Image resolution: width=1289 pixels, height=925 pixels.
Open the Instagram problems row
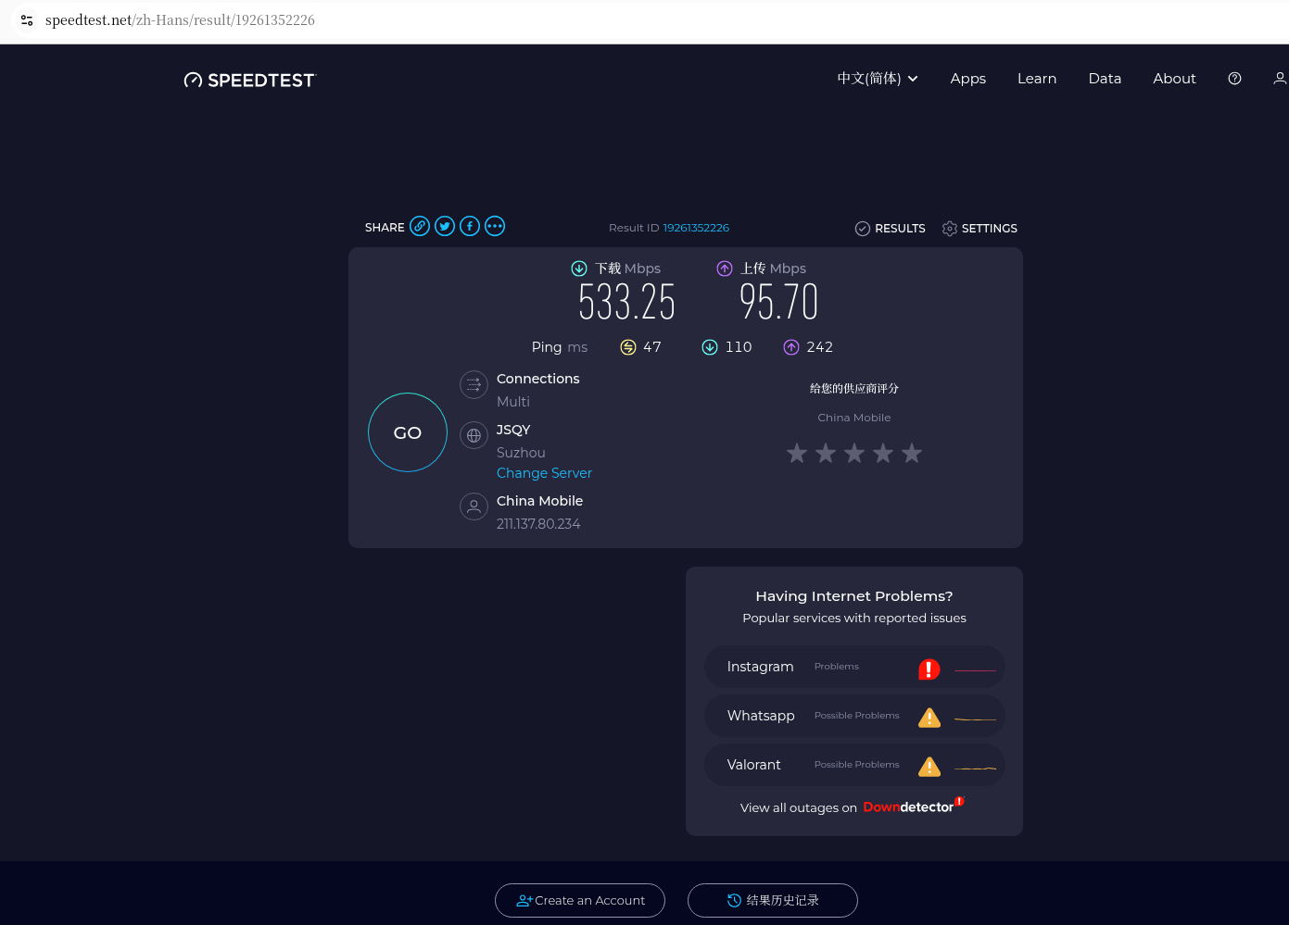pos(854,667)
